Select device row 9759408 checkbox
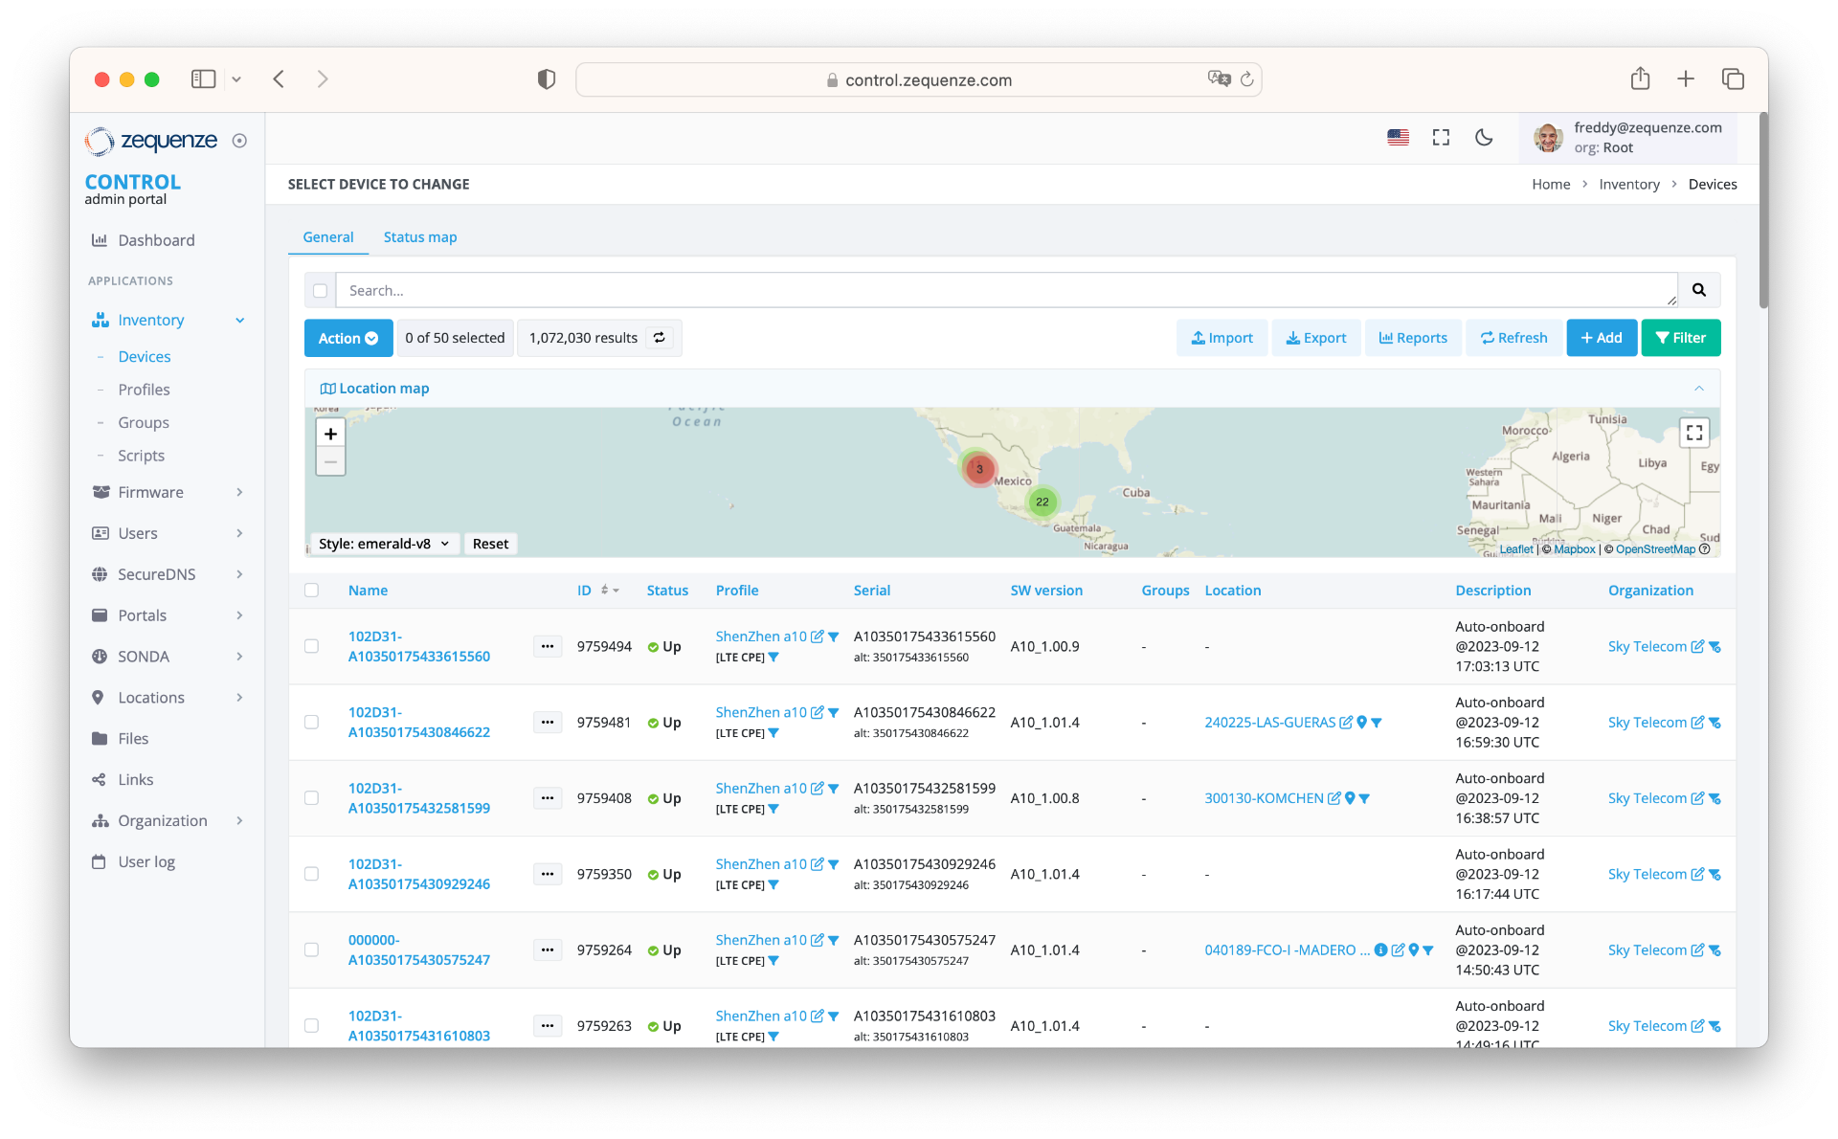This screenshot has width=1838, height=1139. 311,798
